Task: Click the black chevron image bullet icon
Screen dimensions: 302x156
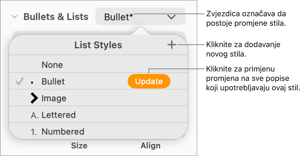Action: click(34, 98)
